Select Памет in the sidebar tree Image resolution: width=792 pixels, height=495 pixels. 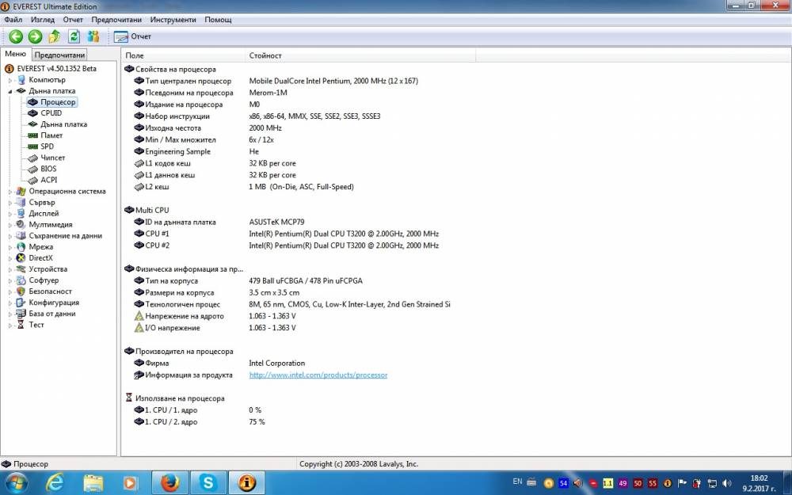click(51, 135)
